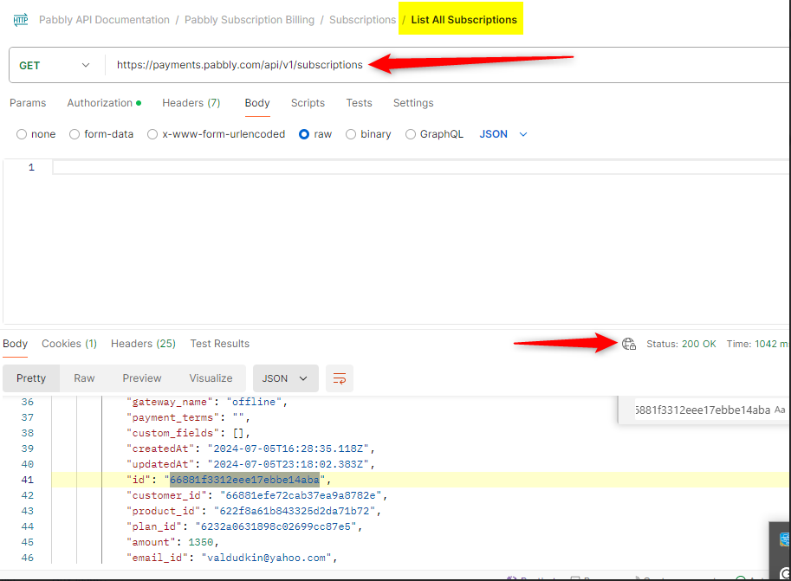Open the response Headers (25) tab
Screen dimensions: 791x581
click(143, 344)
